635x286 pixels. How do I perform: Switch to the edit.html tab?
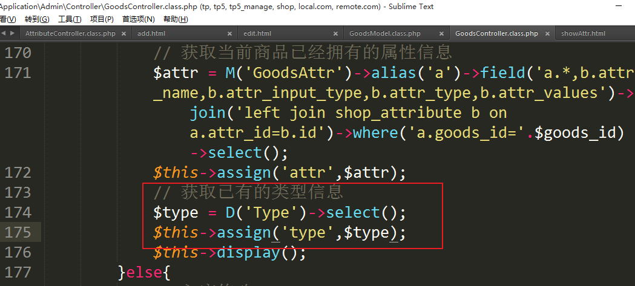point(257,34)
